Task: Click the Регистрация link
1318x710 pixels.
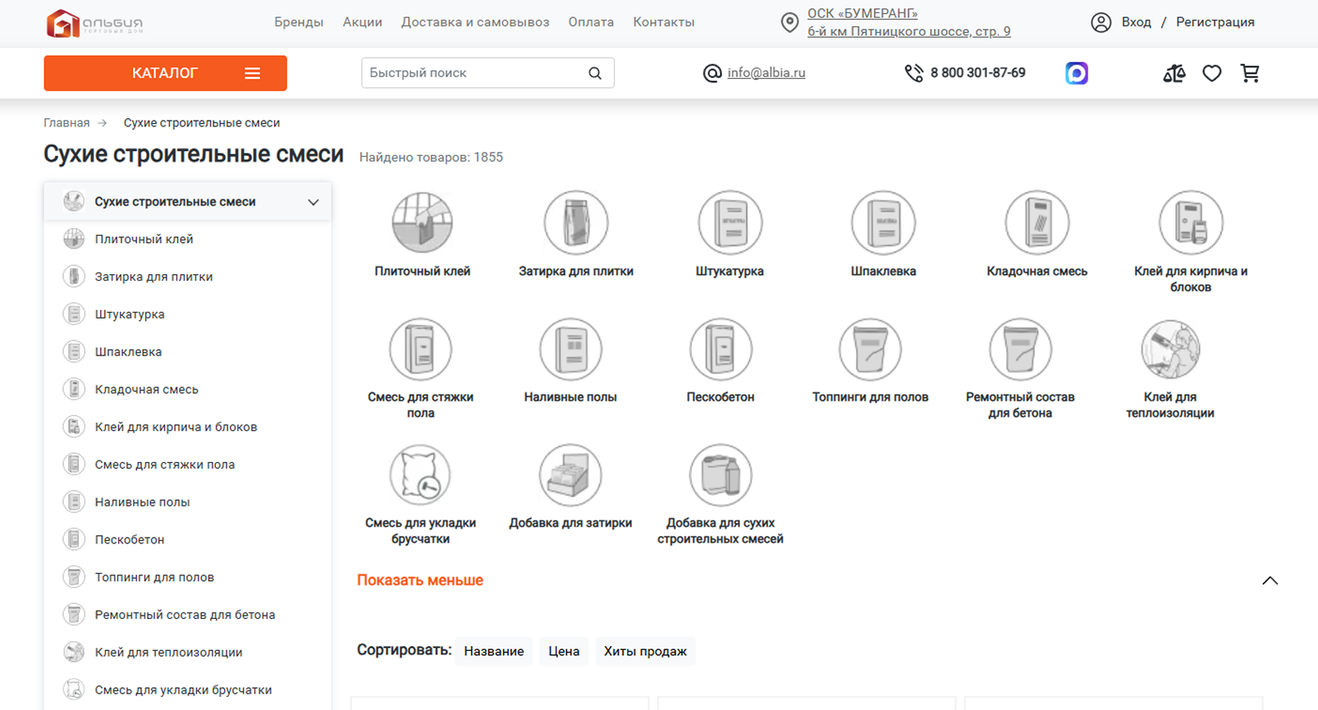Action: coord(1215,22)
